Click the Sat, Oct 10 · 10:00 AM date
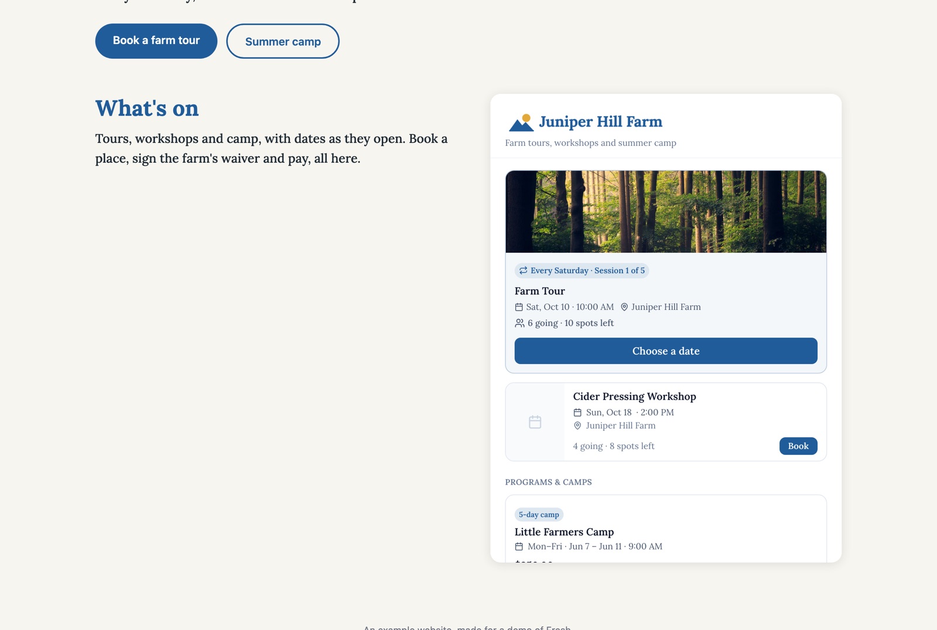937x630 pixels. [570, 307]
